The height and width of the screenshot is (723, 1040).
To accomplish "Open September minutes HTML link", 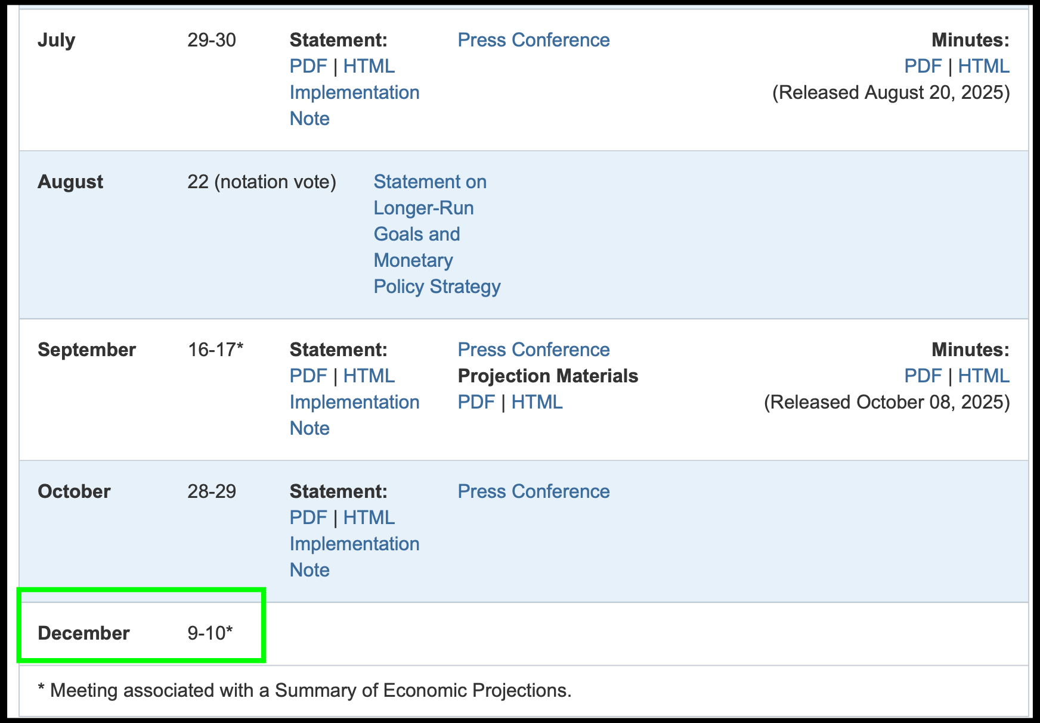I will pos(984,376).
